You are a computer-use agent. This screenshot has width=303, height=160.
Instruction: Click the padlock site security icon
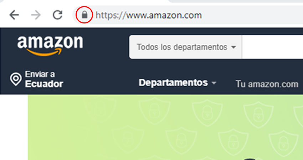coord(84,15)
